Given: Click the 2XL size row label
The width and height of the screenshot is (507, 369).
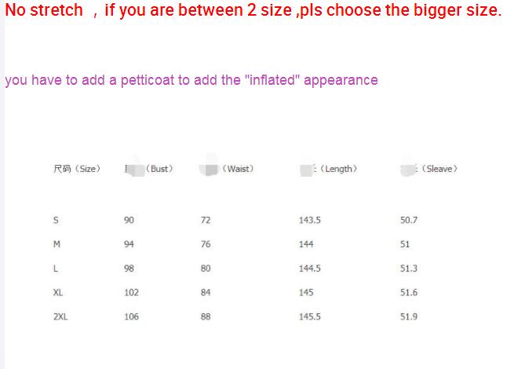Looking at the screenshot, I should (x=60, y=316).
